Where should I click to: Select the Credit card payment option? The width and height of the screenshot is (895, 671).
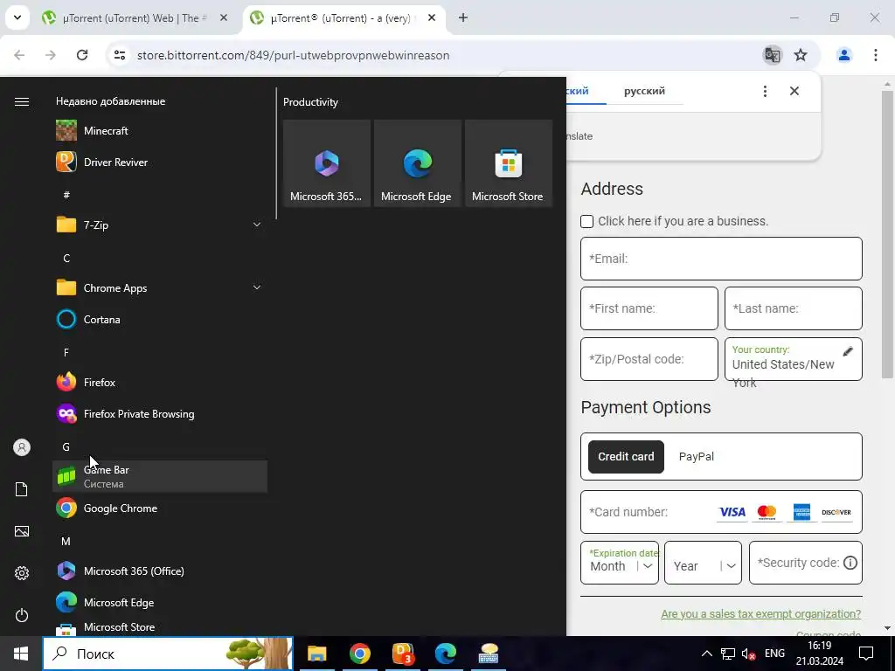pos(626,456)
